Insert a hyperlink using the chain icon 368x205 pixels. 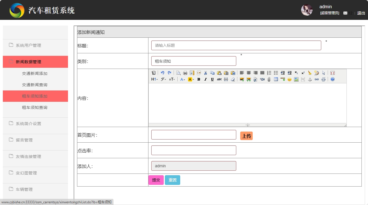click(317, 80)
